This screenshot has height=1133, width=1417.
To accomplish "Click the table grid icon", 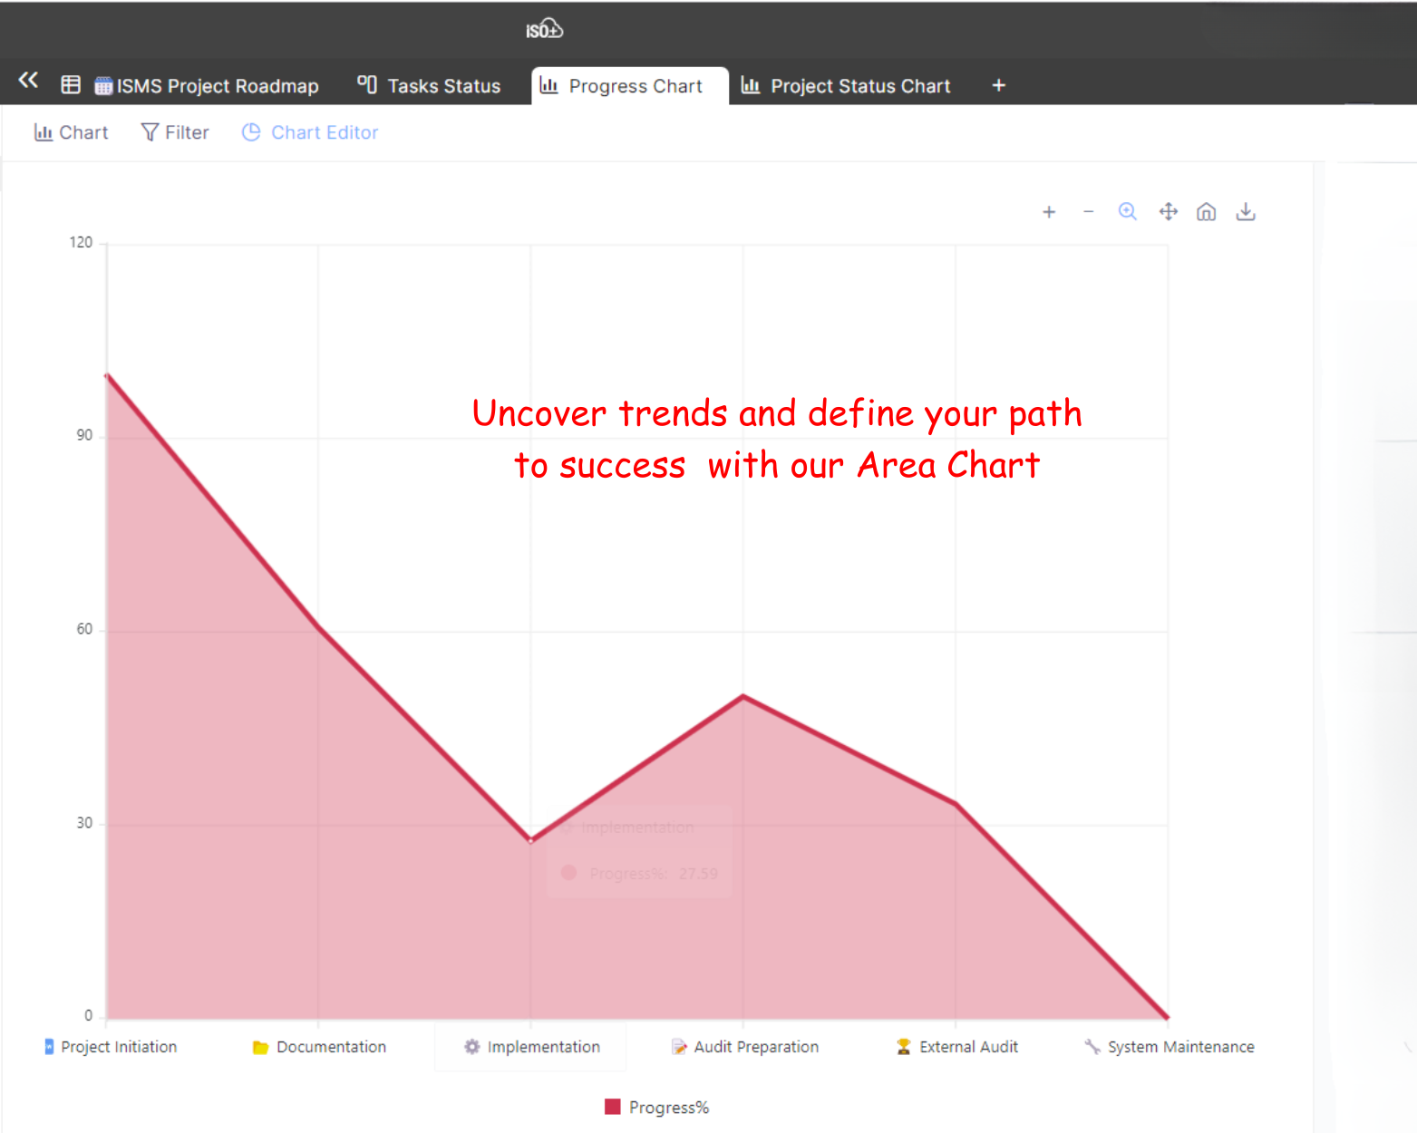I will (71, 85).
